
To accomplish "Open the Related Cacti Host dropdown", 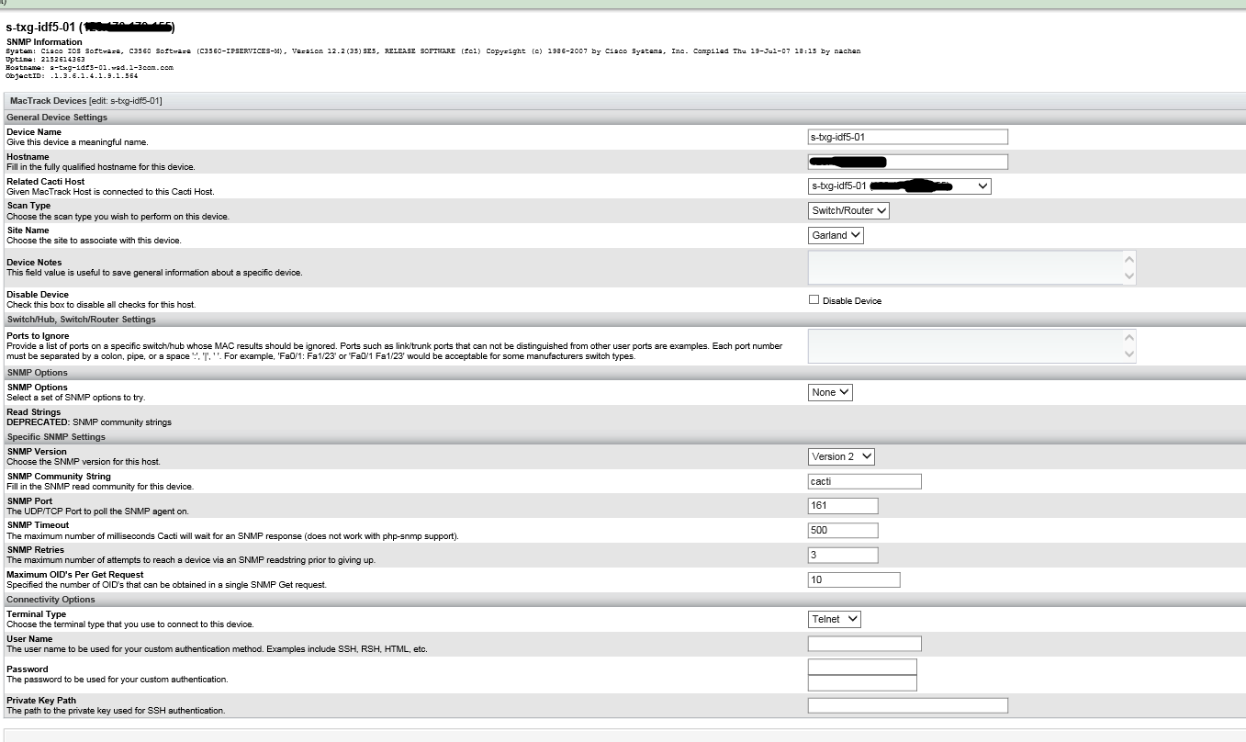I will click(899, 186).
